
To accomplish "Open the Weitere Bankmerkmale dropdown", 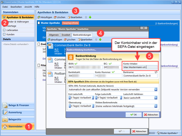I will pos(156,106).
